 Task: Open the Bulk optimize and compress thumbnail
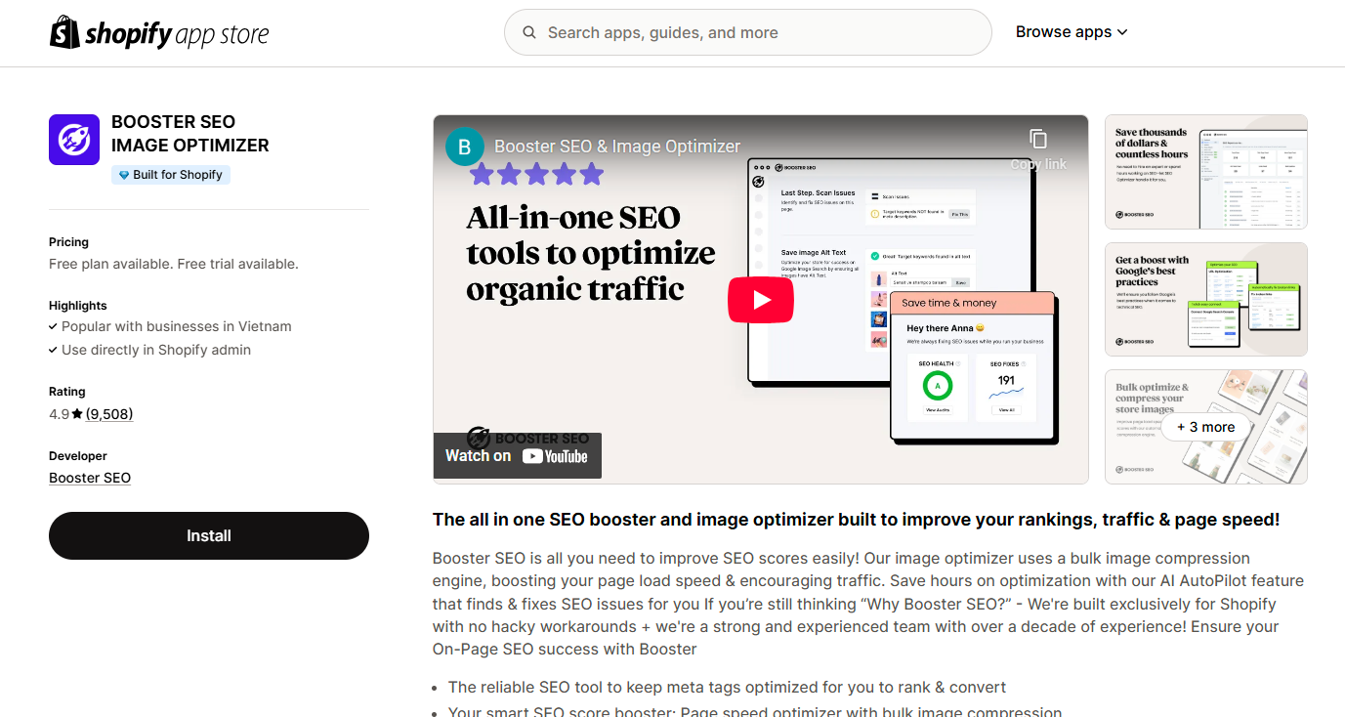click(x=1205, y=427)
